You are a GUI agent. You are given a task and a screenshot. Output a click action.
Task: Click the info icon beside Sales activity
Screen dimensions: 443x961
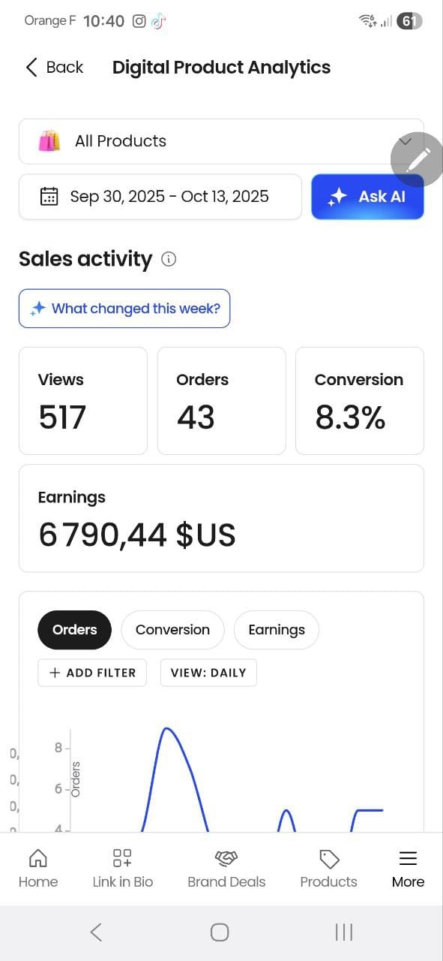[x=169, y=259]
